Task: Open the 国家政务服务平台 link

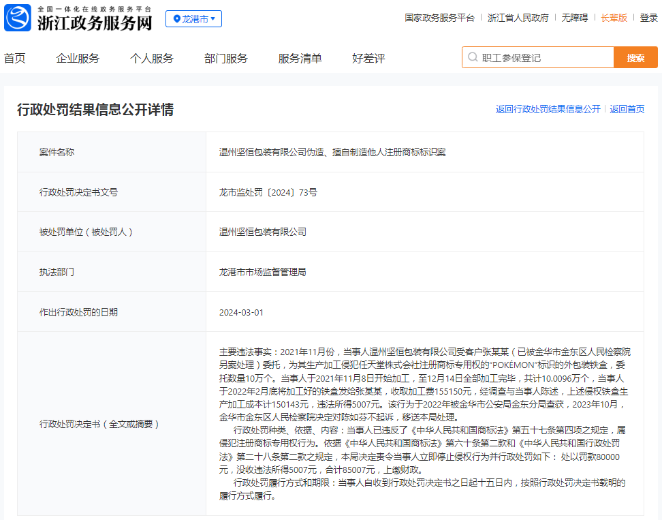Action: pos(439,18)
